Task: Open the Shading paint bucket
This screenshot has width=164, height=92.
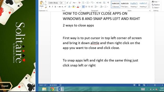Action: (x=101, y=7)
